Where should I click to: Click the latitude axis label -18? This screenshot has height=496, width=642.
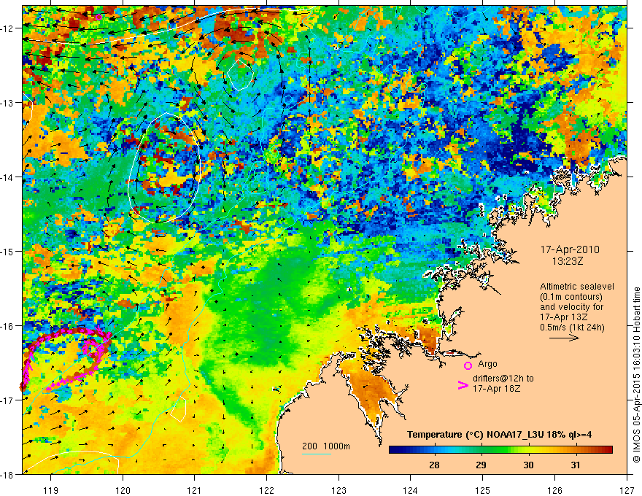[8, 474]
